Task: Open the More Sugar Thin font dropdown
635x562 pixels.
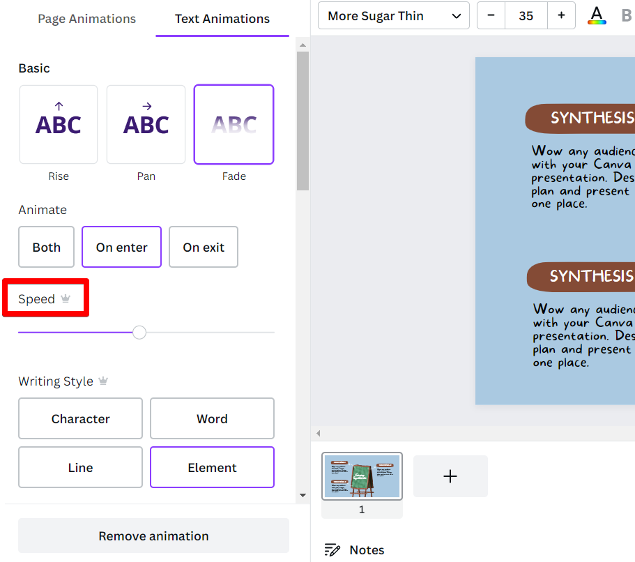Action: (x=394, y=16)
